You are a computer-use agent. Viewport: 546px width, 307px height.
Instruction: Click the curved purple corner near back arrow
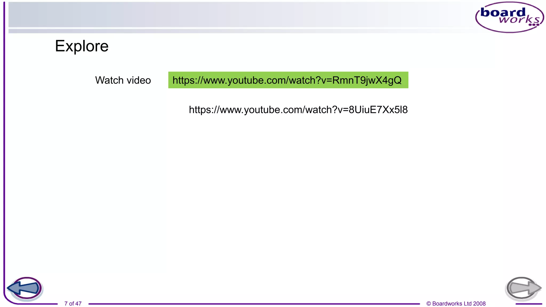(8, 300)
